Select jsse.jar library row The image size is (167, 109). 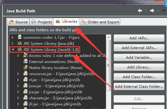coord(56,86)
